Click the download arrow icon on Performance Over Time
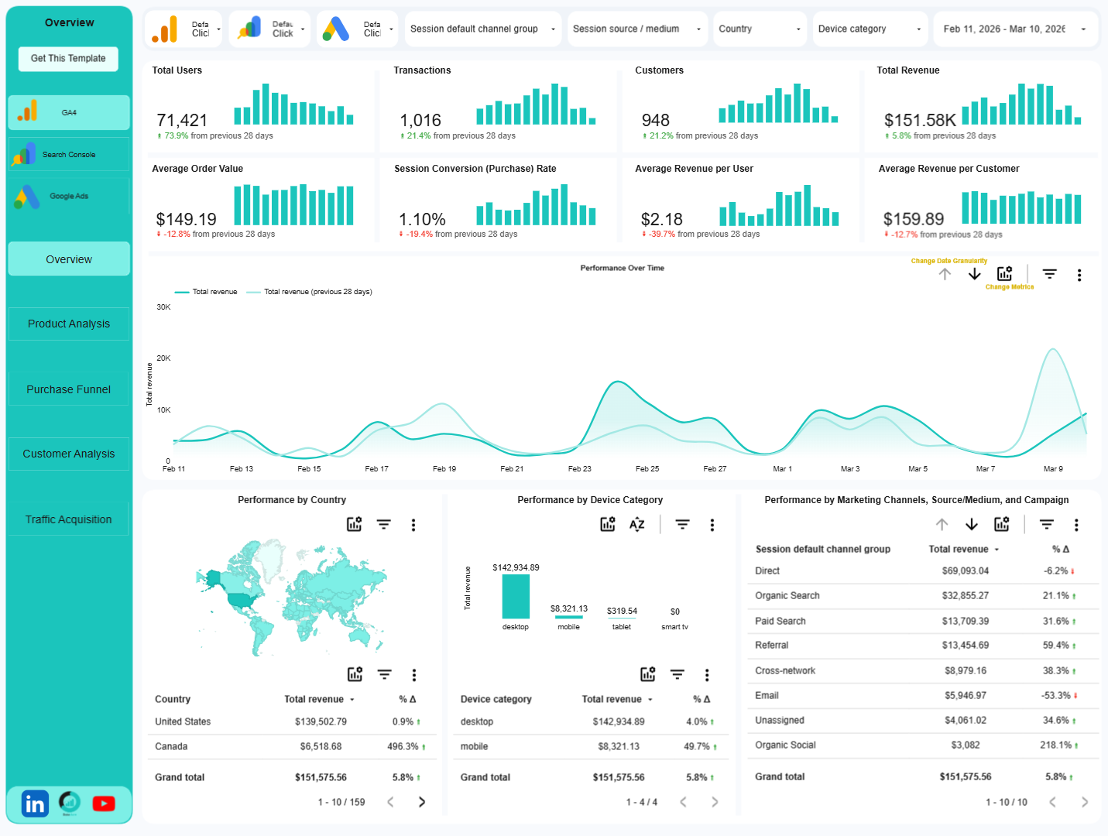 click(975, 274)
